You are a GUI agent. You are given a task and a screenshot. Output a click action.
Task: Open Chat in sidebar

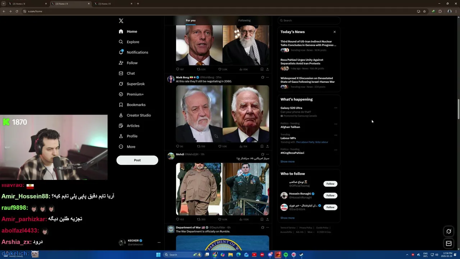[x=127, y=73]
